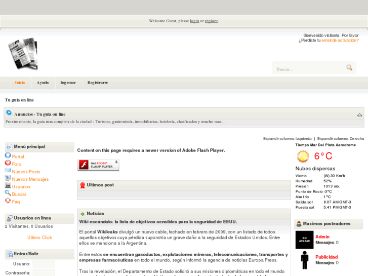Click Publicidad's silhouette avatar

tap(305, 260)
